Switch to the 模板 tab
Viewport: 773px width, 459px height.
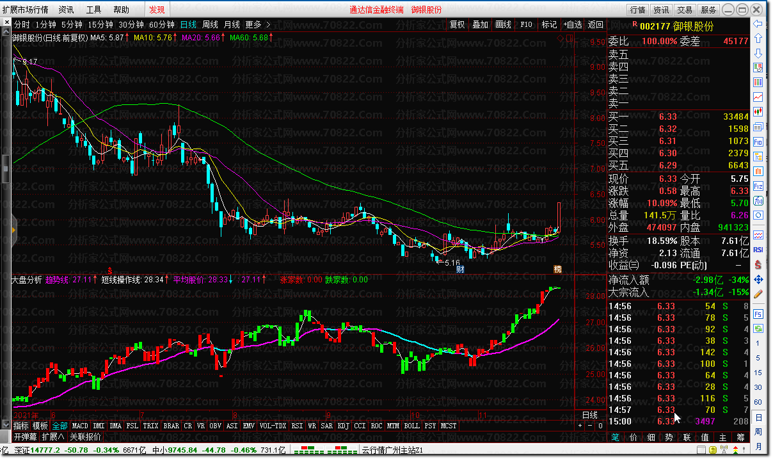(x=40, y=426)
